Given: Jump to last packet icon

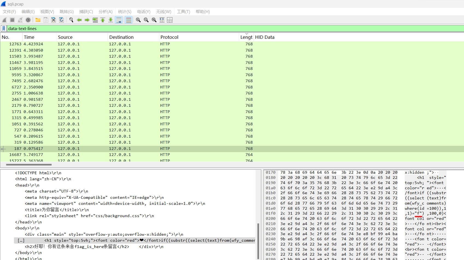Looking at the screenshot, I should [x=111, y=20].
